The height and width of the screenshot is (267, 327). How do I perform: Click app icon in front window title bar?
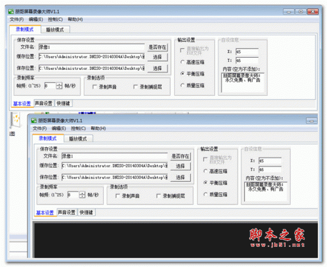click(34, 120)
